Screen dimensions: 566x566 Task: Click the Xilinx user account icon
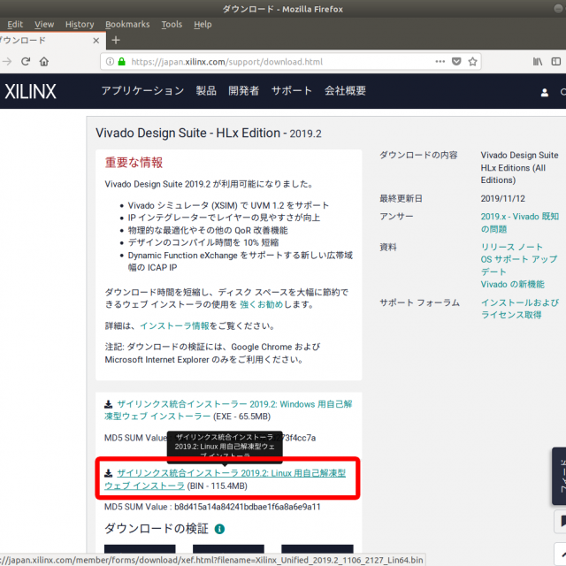(x=544, y=91)
